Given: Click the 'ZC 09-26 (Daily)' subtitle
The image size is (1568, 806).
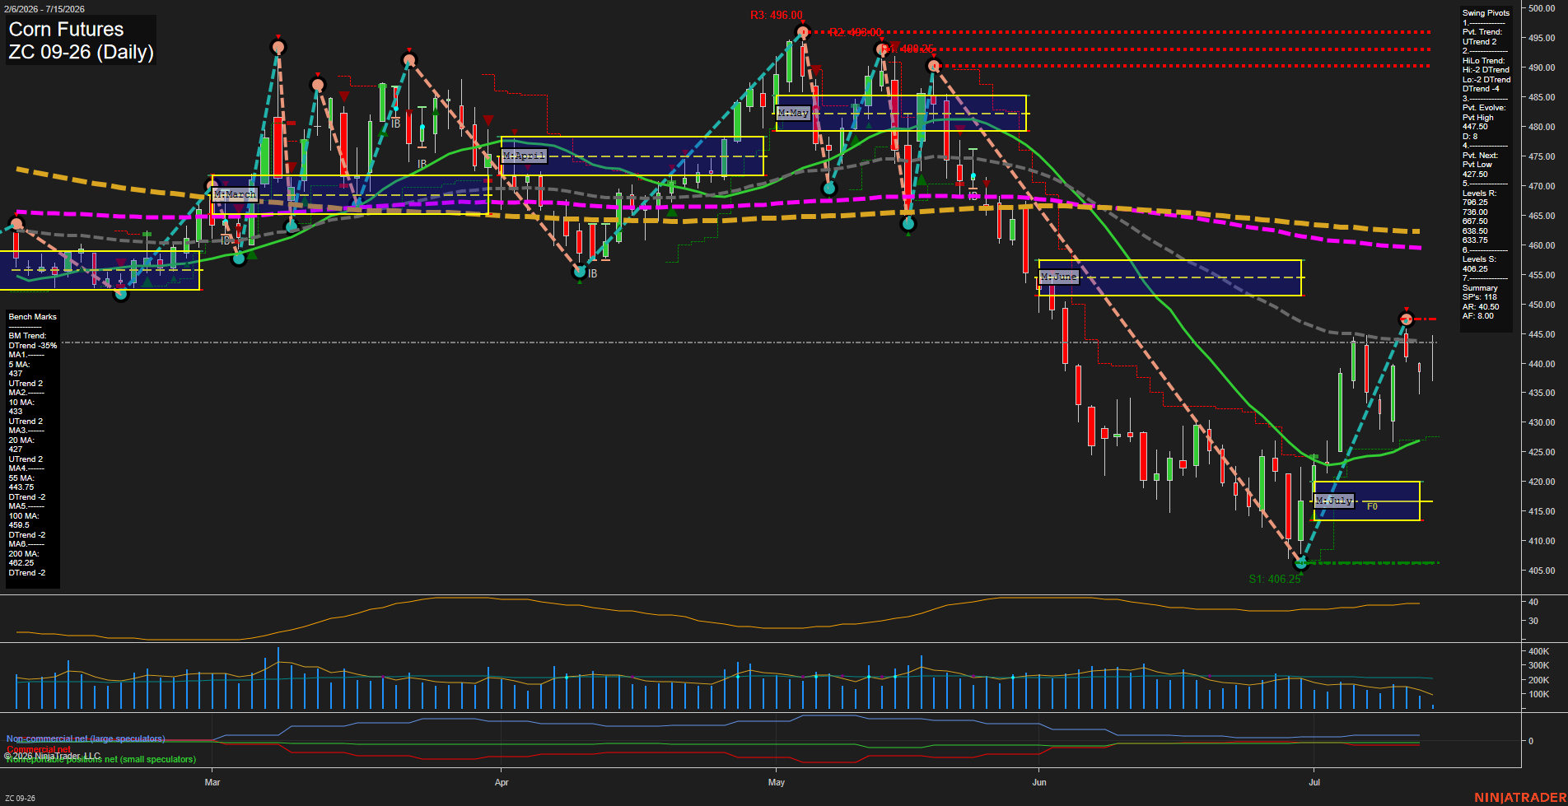Looking at the screenshot, I should point(81,53).
